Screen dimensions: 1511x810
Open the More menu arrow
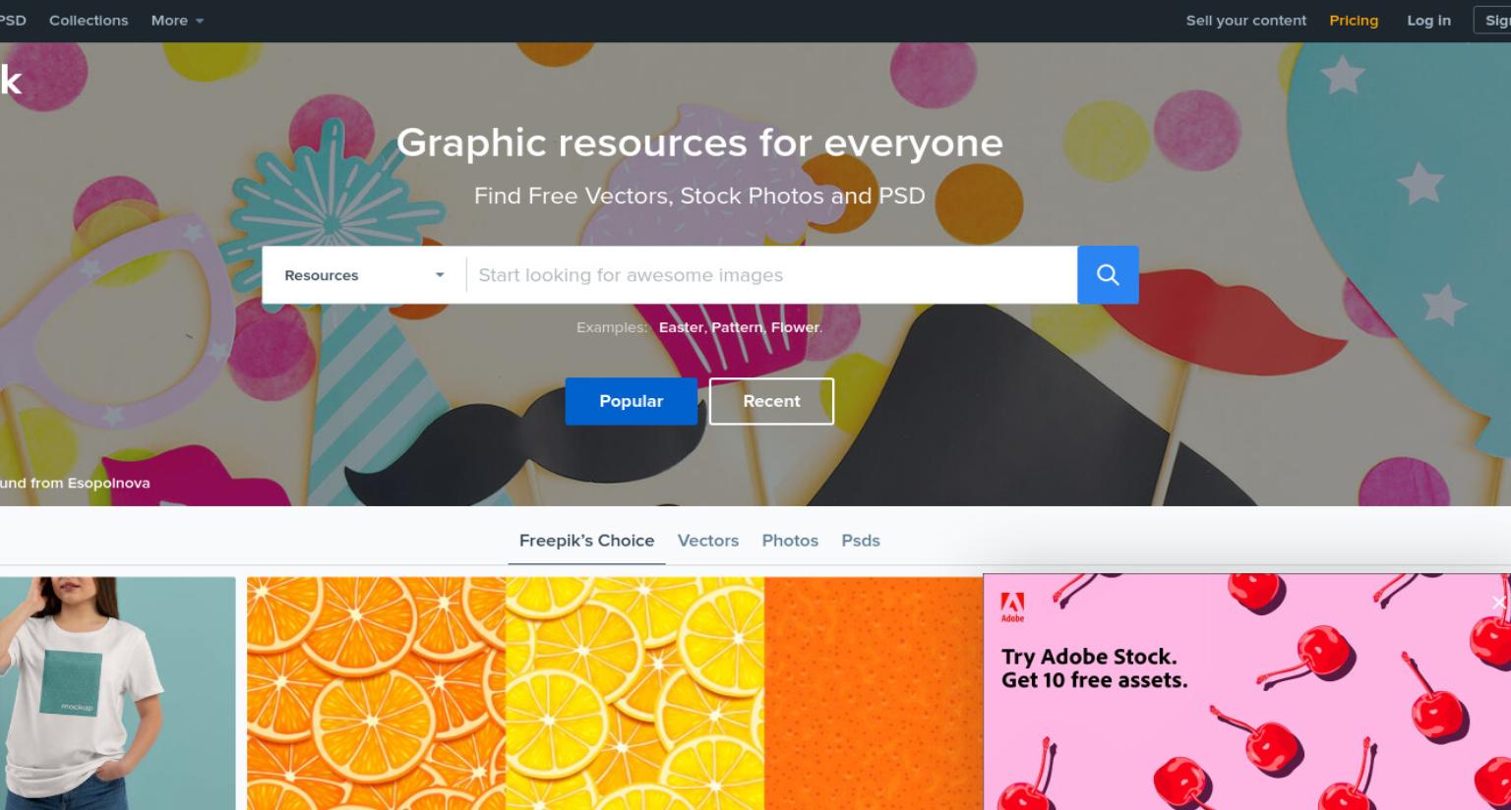coord(200,21)
